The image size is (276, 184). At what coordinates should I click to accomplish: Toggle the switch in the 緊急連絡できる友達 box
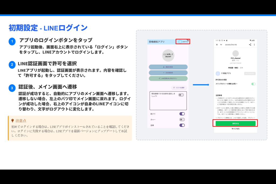point(181,95)
